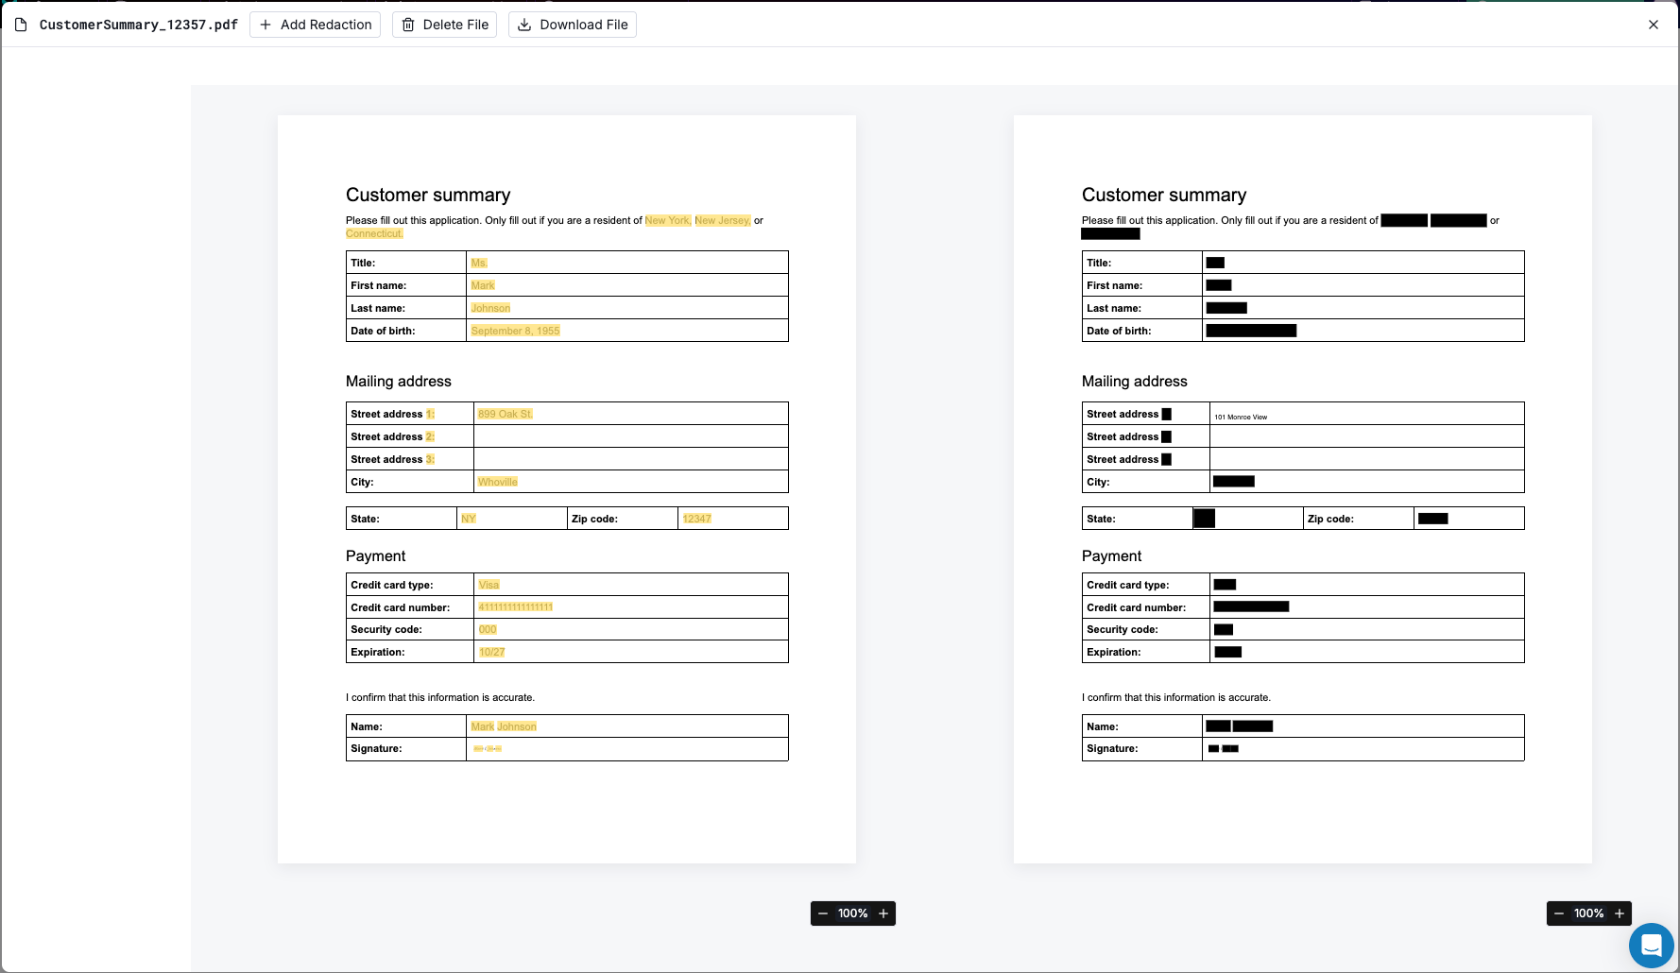The height and width of the screenshot is (973, 1680).
Task: Click the left document's 100% zoom label
Action: 852,913
